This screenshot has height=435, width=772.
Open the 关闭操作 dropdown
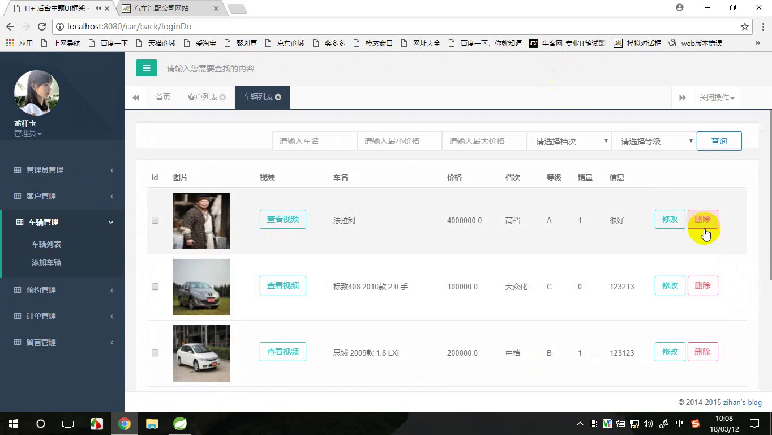(x=717, y=97)
